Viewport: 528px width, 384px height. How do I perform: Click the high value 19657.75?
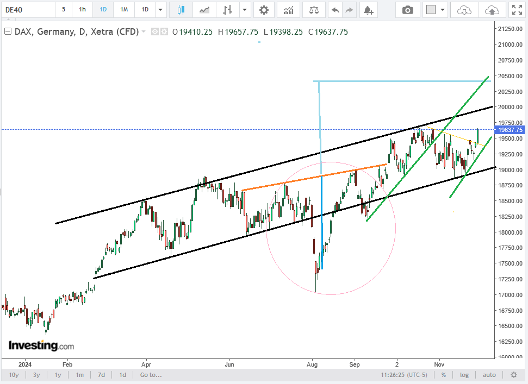(241, 32)
